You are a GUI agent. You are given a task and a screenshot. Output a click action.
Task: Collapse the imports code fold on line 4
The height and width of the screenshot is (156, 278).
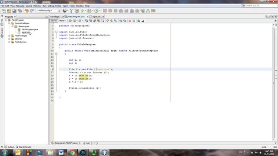tap(56, 32)
